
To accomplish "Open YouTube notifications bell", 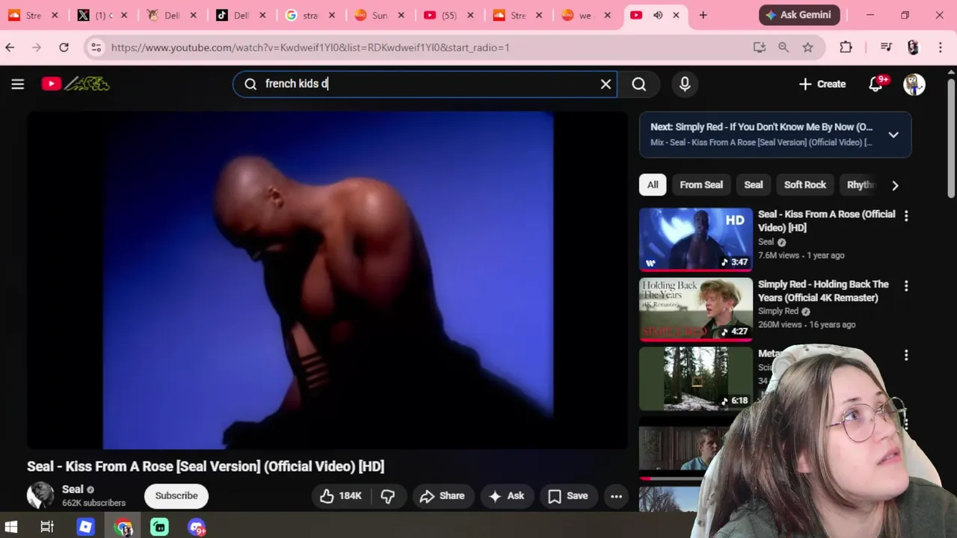I will (x=876, y=84).
